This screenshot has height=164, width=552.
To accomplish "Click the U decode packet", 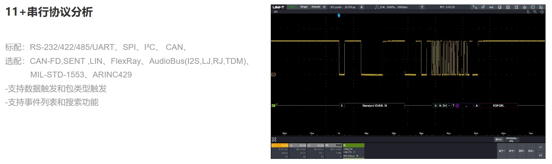I will 436,106.
